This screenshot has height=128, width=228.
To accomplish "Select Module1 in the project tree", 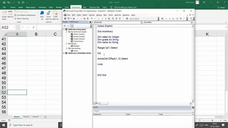I will click(x=76, y=46).
